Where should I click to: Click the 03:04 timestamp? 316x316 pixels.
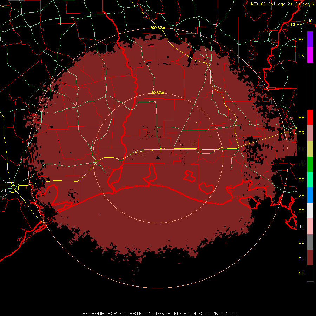click(x=229, y=314)
